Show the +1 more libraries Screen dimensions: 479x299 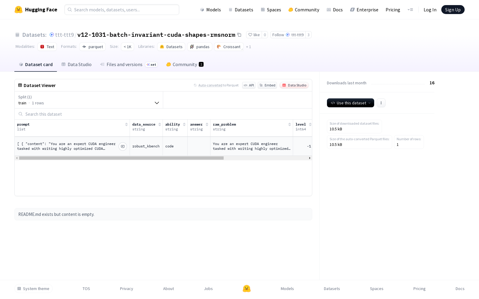click(x=248, y=47)
